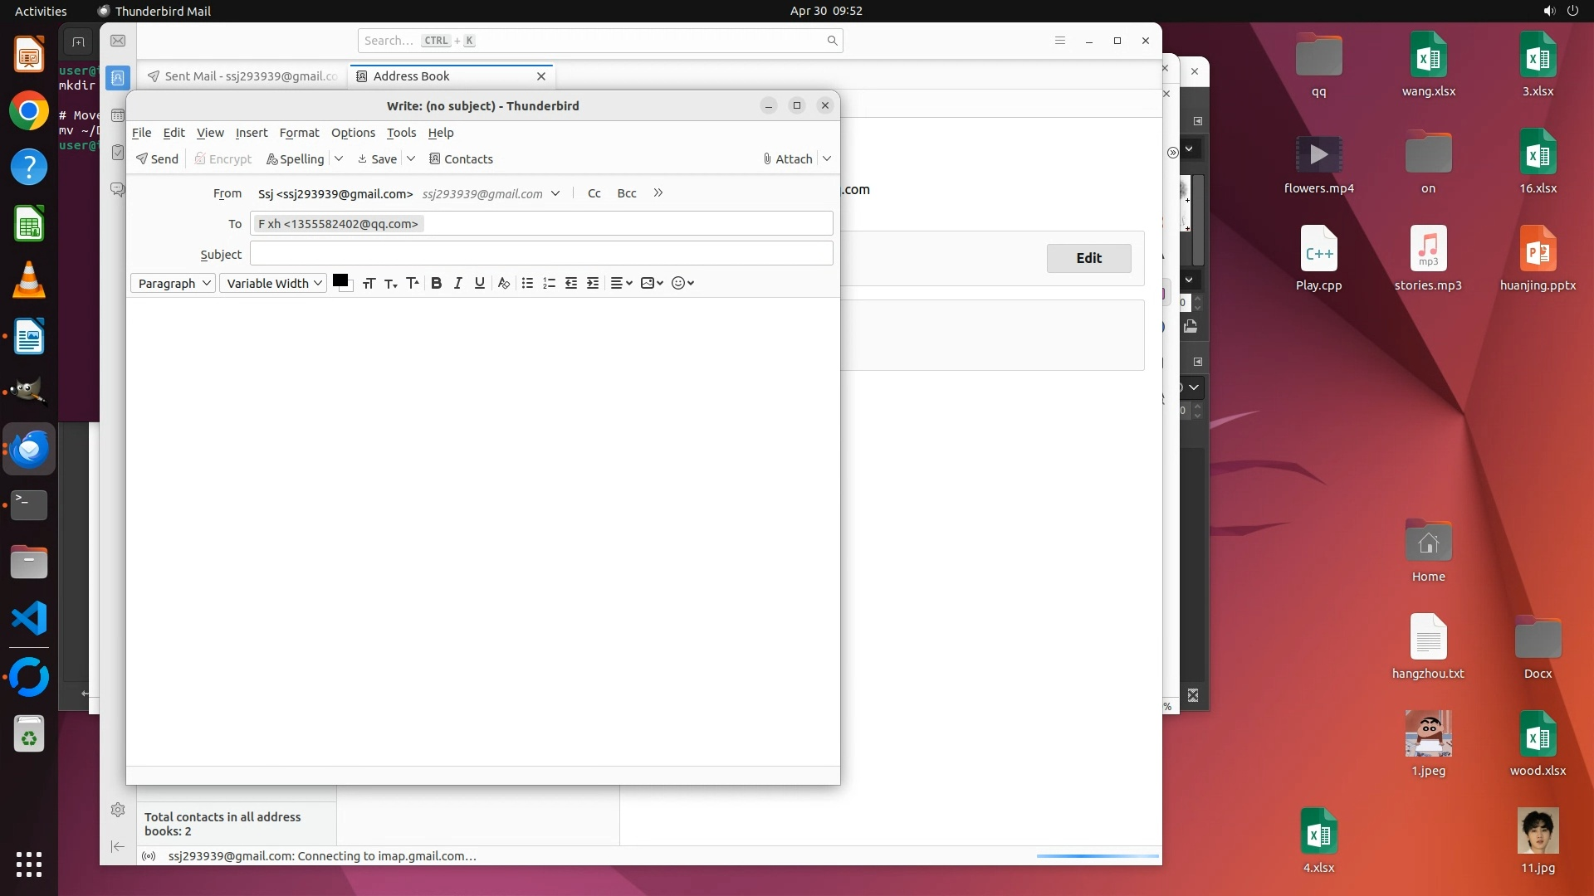The height and width of the screenshot is (896, 1594).
Task: Toggle bold formatting
Action: click(x=436, y=283)
